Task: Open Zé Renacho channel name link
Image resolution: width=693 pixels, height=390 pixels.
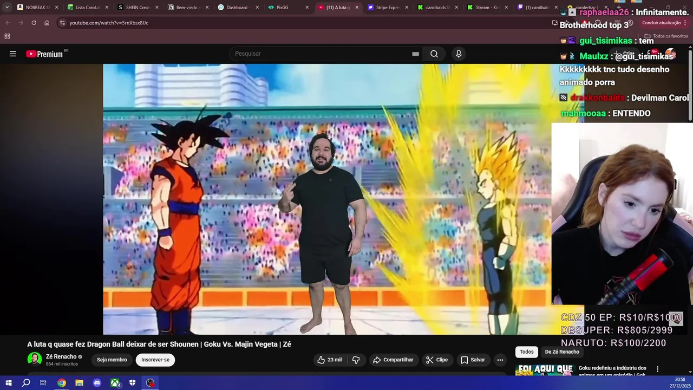Action: click(x=61, y=356)
